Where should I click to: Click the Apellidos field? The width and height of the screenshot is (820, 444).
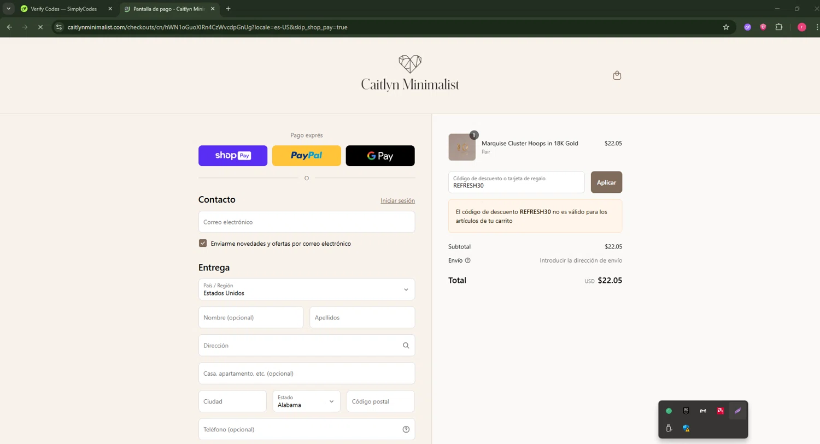pyautogui.click(x=362, y=317)
